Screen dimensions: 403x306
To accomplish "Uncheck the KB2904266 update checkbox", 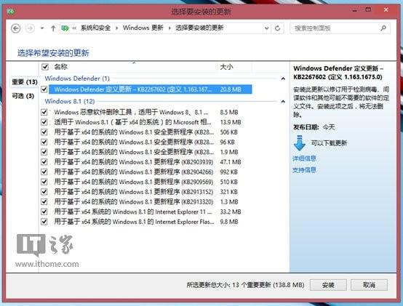I will pos(44,172).
